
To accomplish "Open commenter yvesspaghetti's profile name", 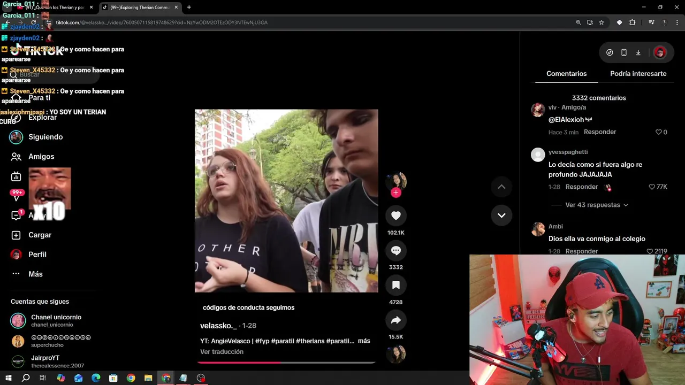I will [568, 152].
